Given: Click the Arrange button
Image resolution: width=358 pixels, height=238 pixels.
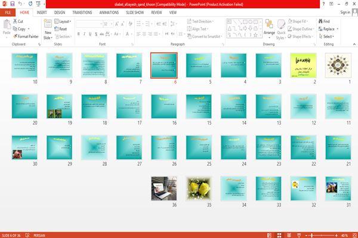Looking at the screenshot, I should (269, 29).
